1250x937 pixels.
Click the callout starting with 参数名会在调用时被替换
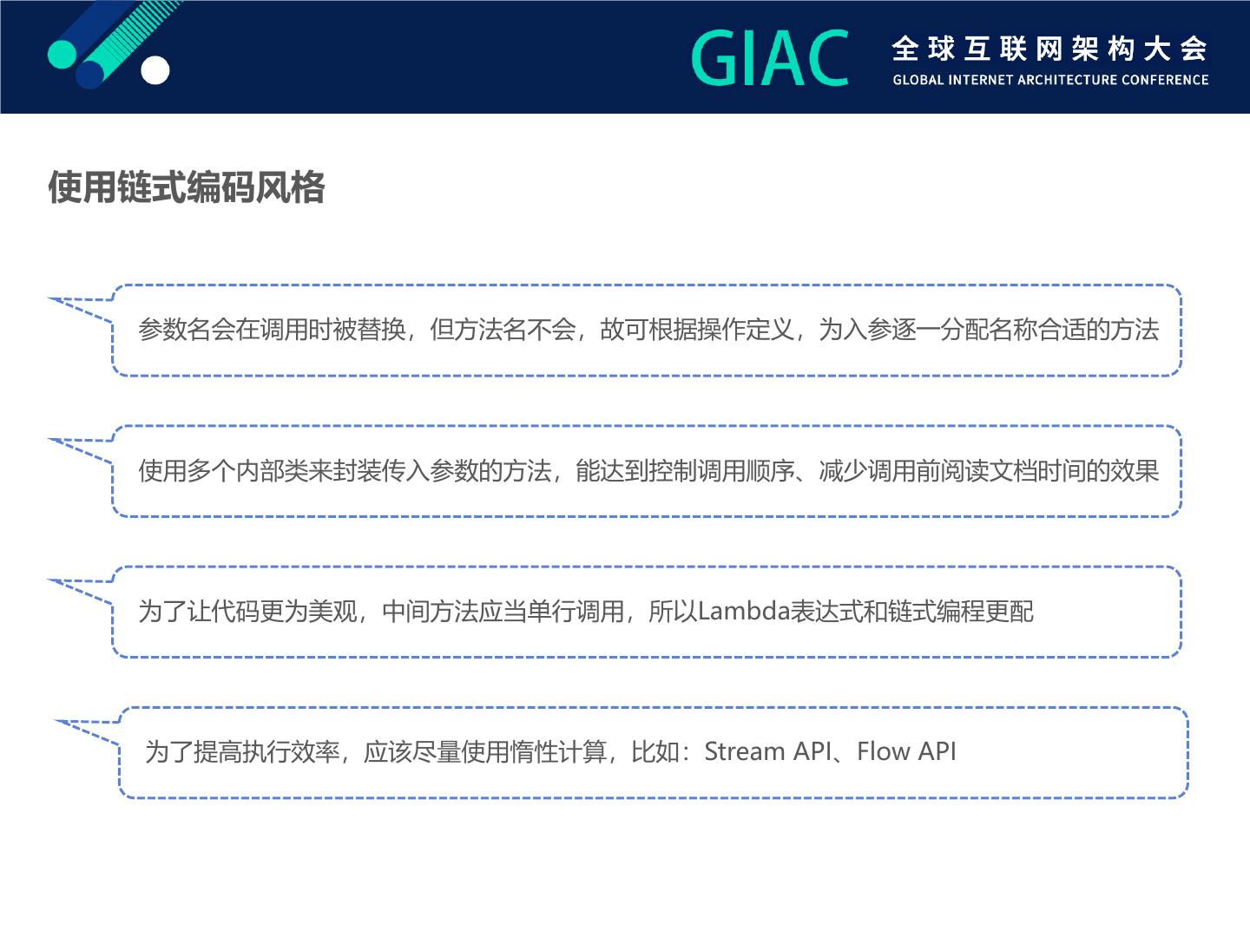[x=647, y=330]
